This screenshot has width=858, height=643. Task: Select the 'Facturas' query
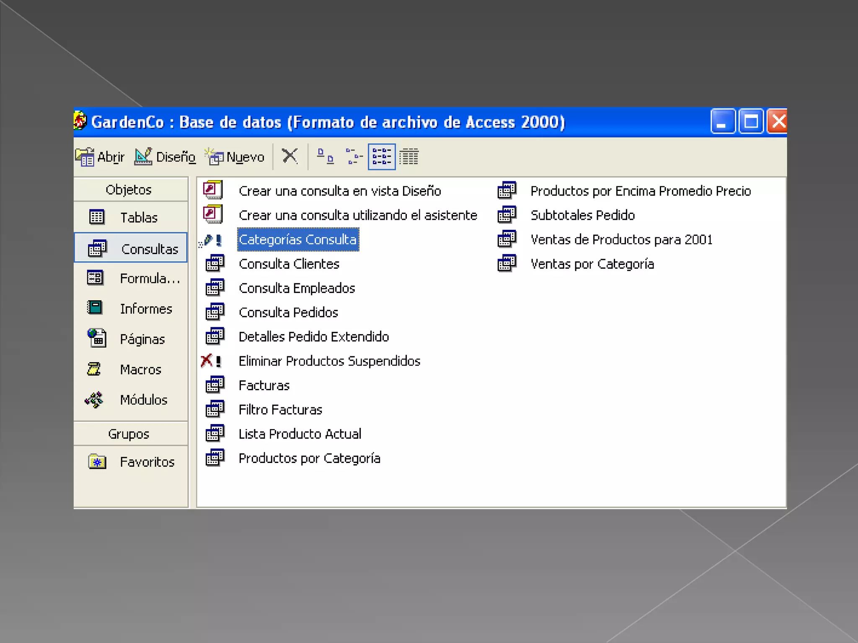click(264, 385)
